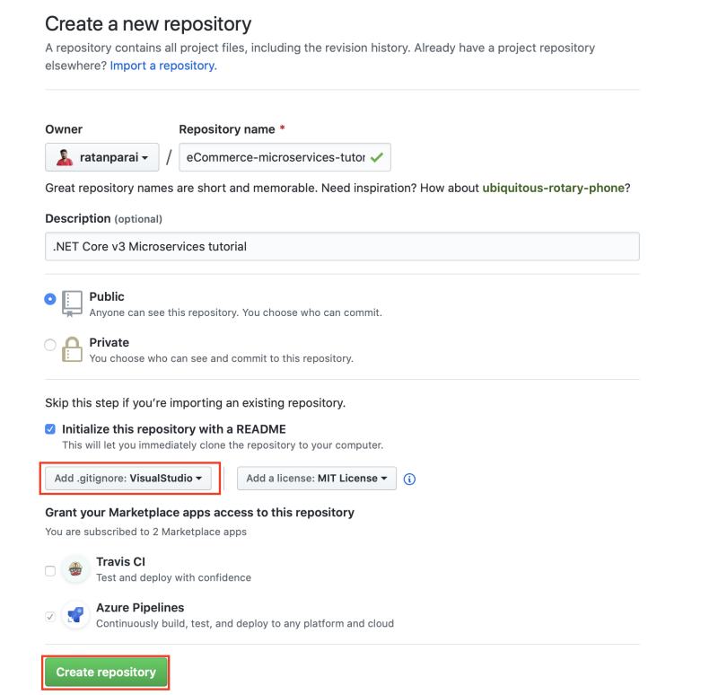Screen dimensions: 718x695
Task: Click the license info icon
Action: pyautogui.click(x=410, y=479)
